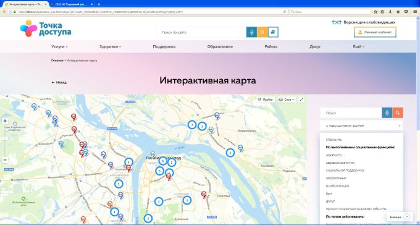This screenshot has height=225, width=420.
Task: Click the orange map search button
Action: pos(398,113)
